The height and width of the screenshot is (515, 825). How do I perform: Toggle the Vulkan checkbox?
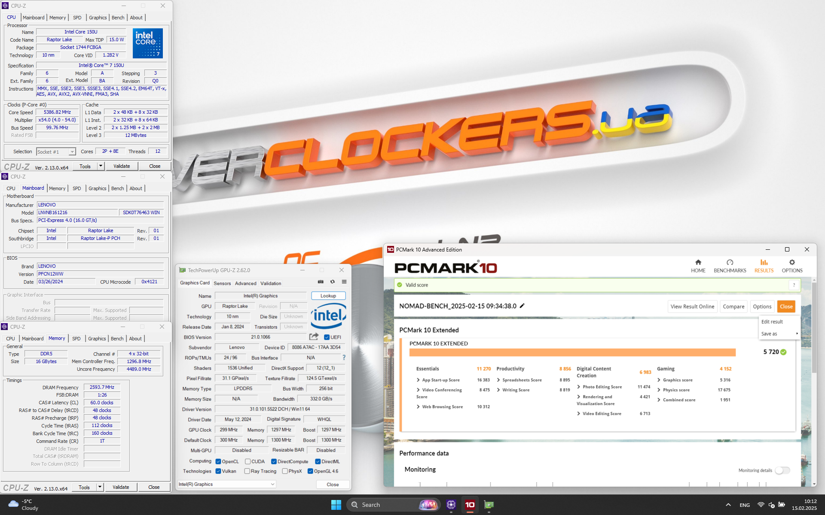tap(218, 471)
